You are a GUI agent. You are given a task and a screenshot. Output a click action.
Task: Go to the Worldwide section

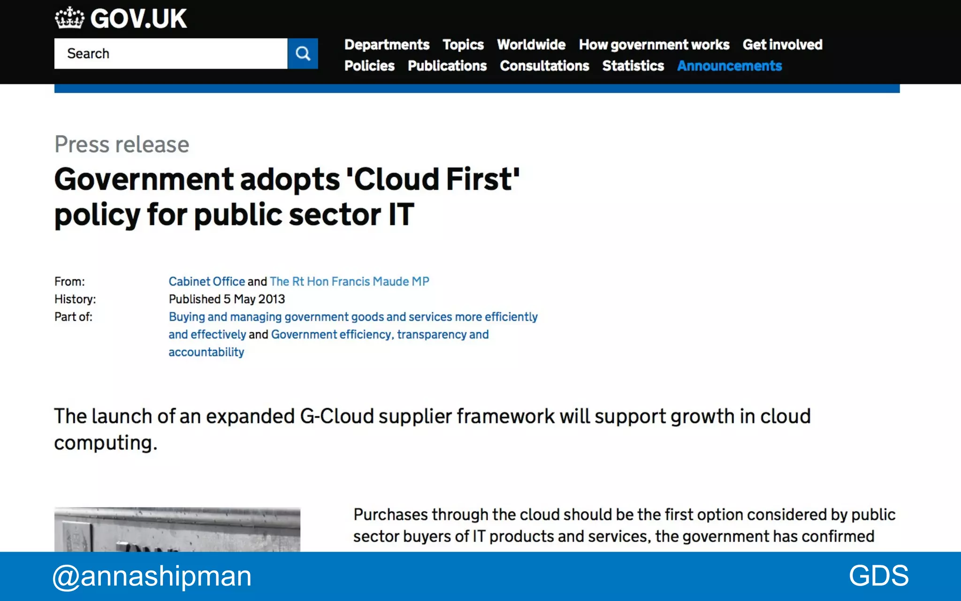click(x=531, y=45)
